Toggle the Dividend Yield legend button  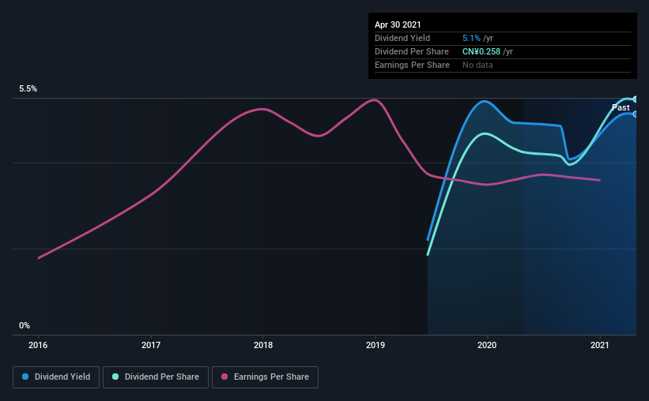coord(56,377)
